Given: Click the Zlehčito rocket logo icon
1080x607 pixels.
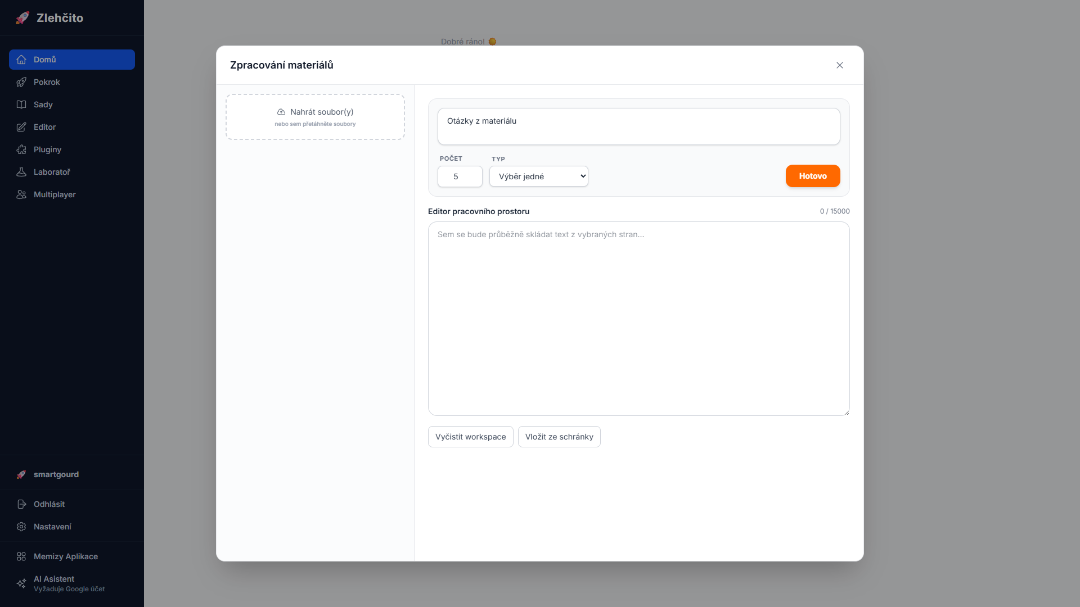Looking at the screenshot, I should tap(22, 18).
